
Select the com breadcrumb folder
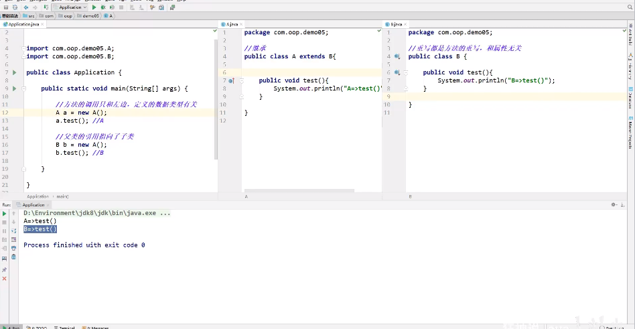47,16
